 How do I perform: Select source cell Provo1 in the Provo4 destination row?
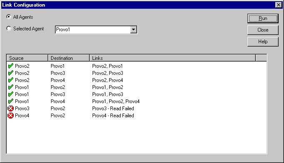(x=22, y=101)
